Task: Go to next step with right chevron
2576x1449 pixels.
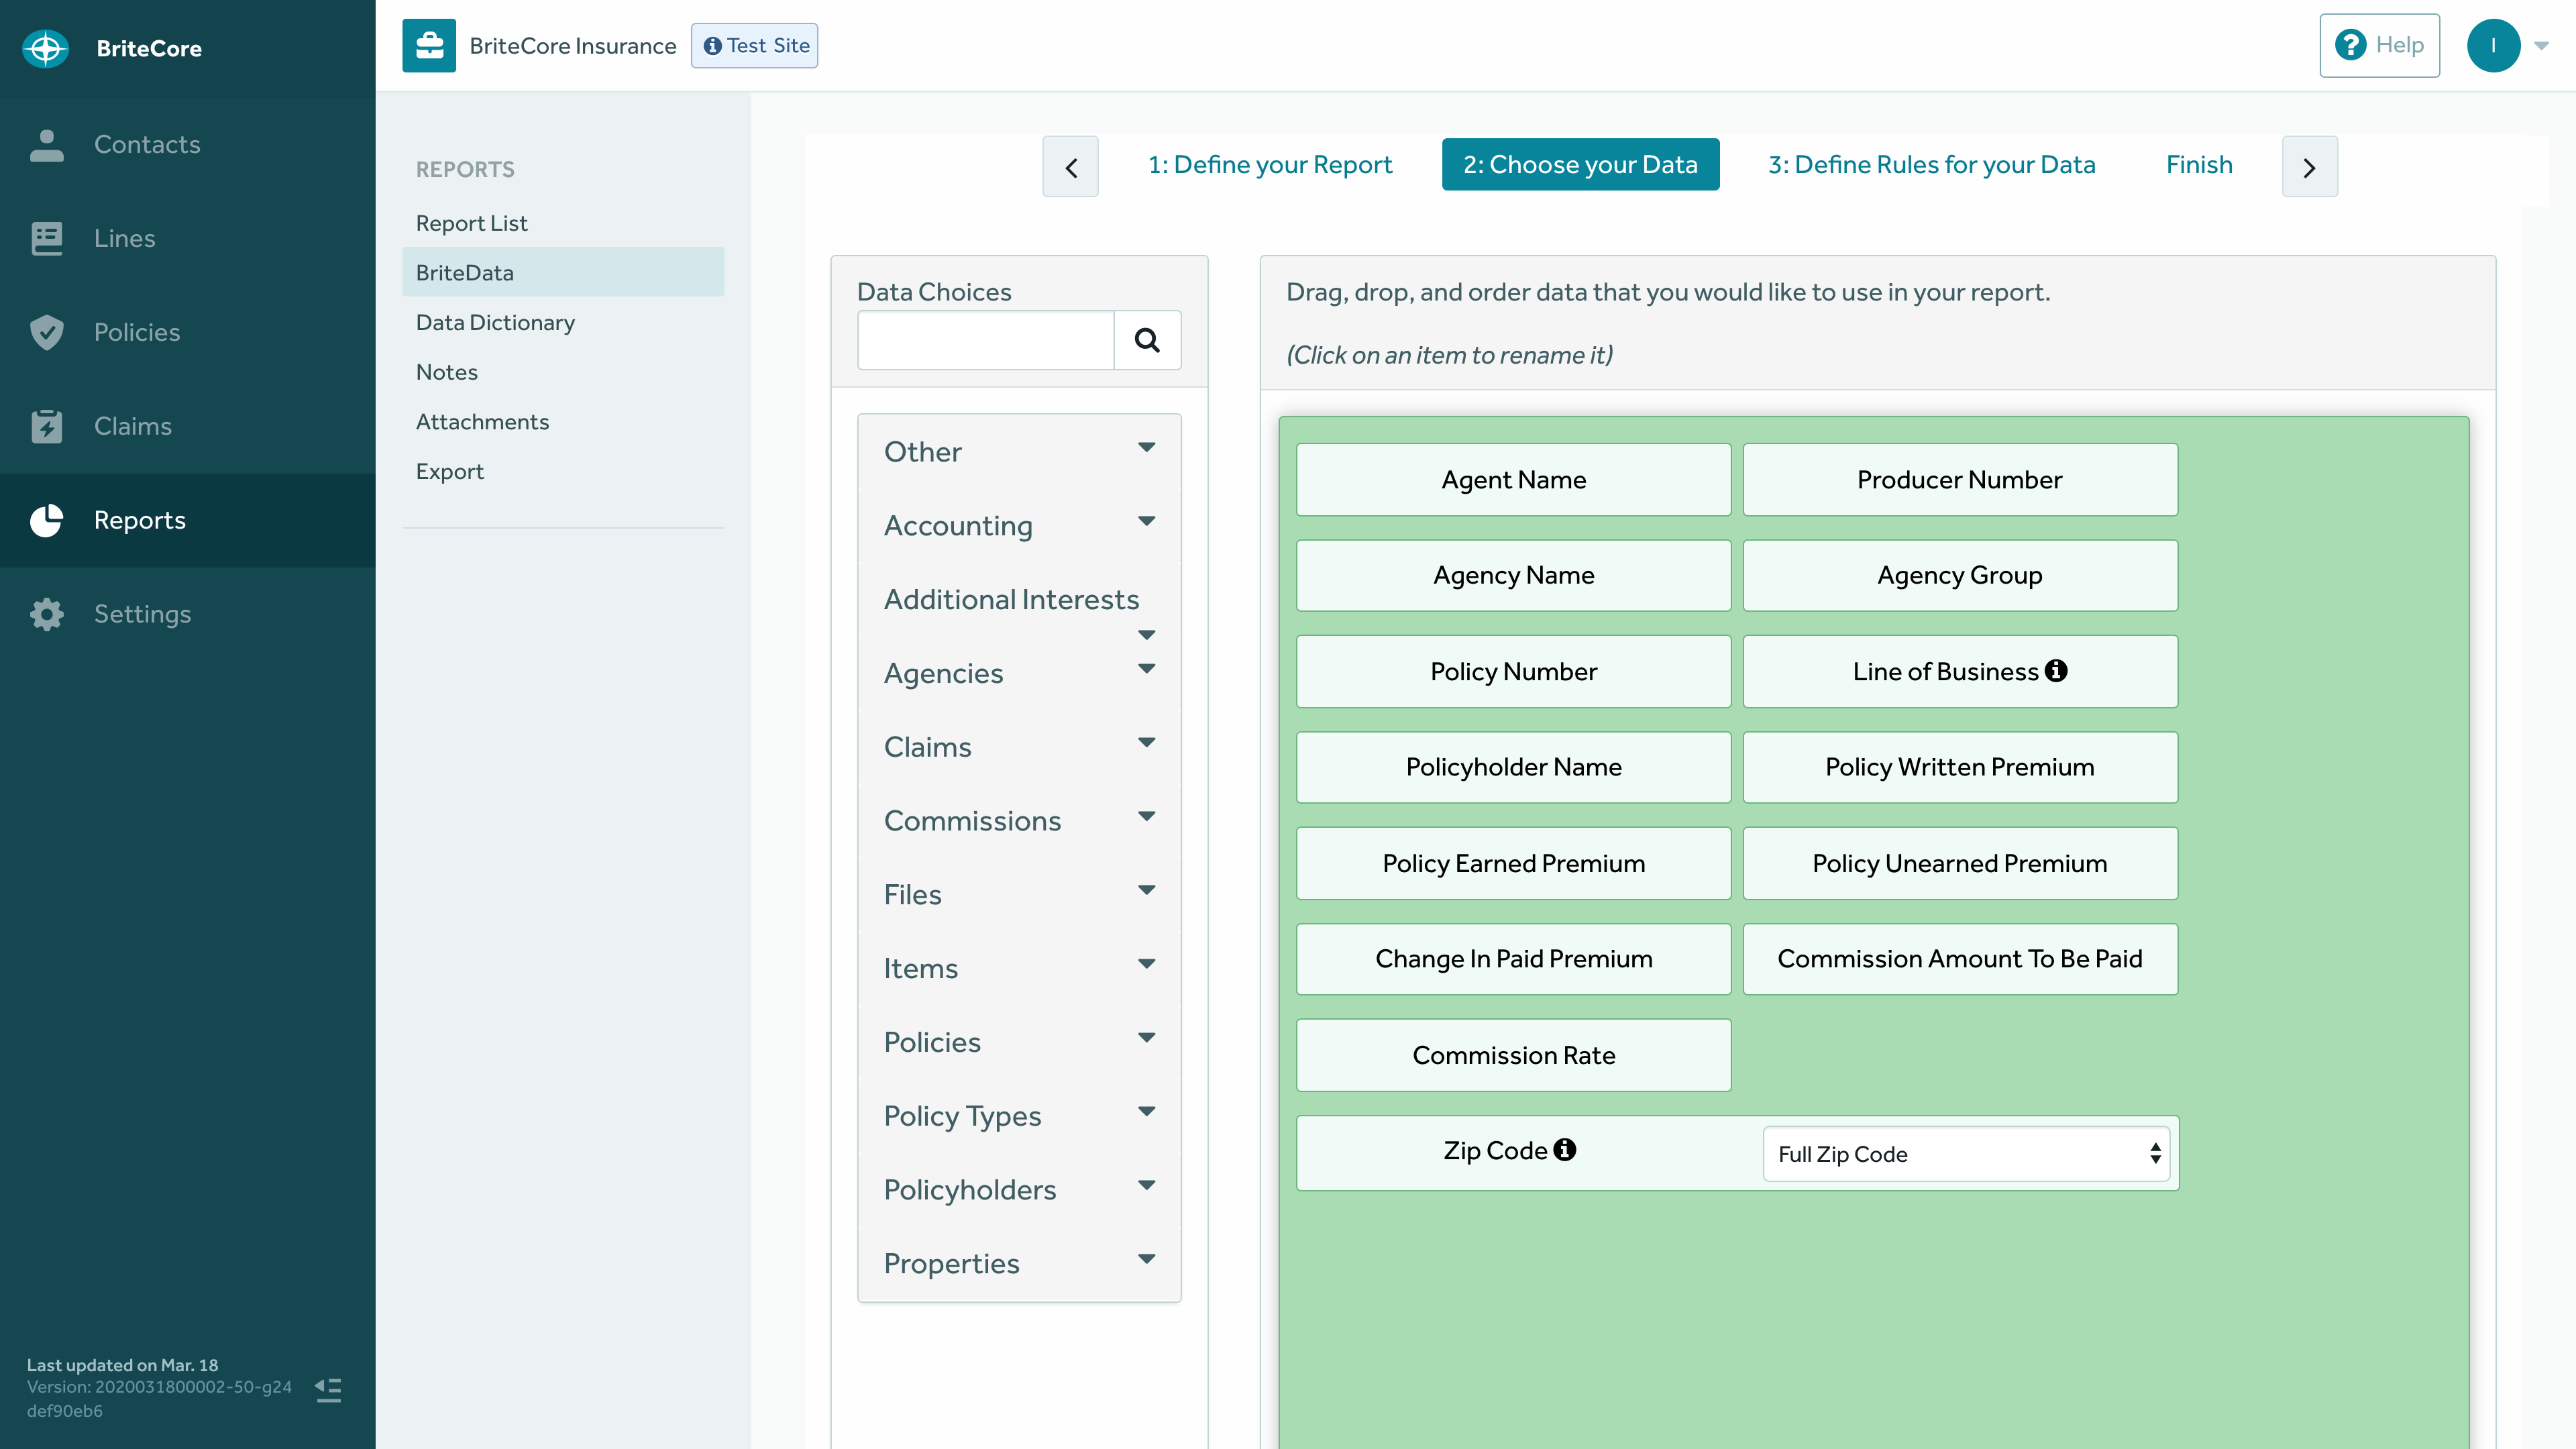Action: point(2309,166)
